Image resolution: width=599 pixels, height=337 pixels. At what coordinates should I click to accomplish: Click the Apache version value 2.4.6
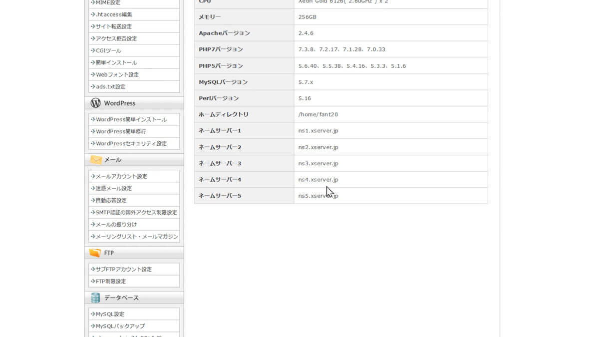pyautogui.click(x=306, y=33)
